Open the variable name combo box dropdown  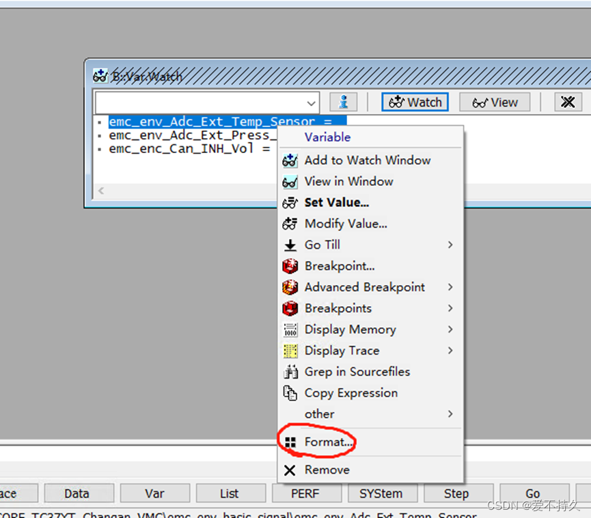[311, 103]
